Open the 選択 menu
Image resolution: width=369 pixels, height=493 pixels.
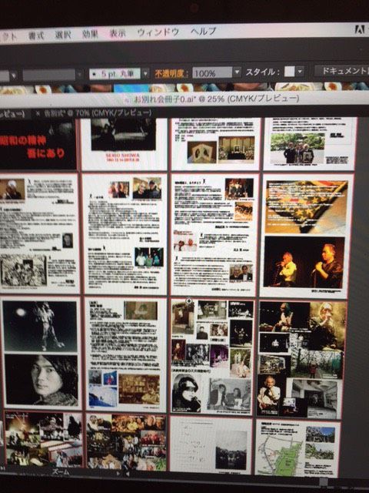[63, 35]
